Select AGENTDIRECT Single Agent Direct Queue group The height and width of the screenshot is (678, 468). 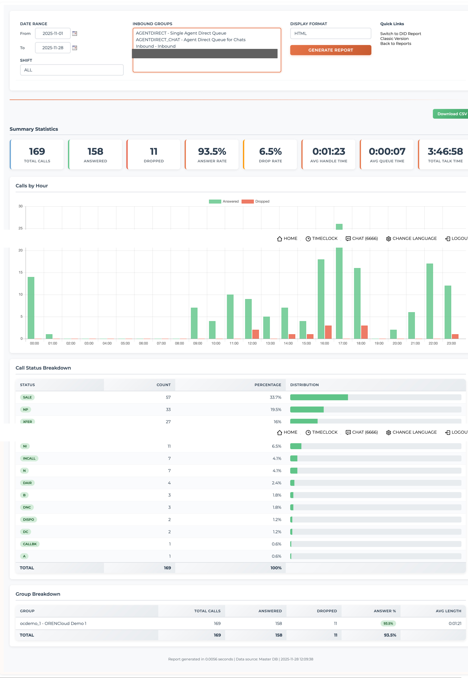click(181, 33)
